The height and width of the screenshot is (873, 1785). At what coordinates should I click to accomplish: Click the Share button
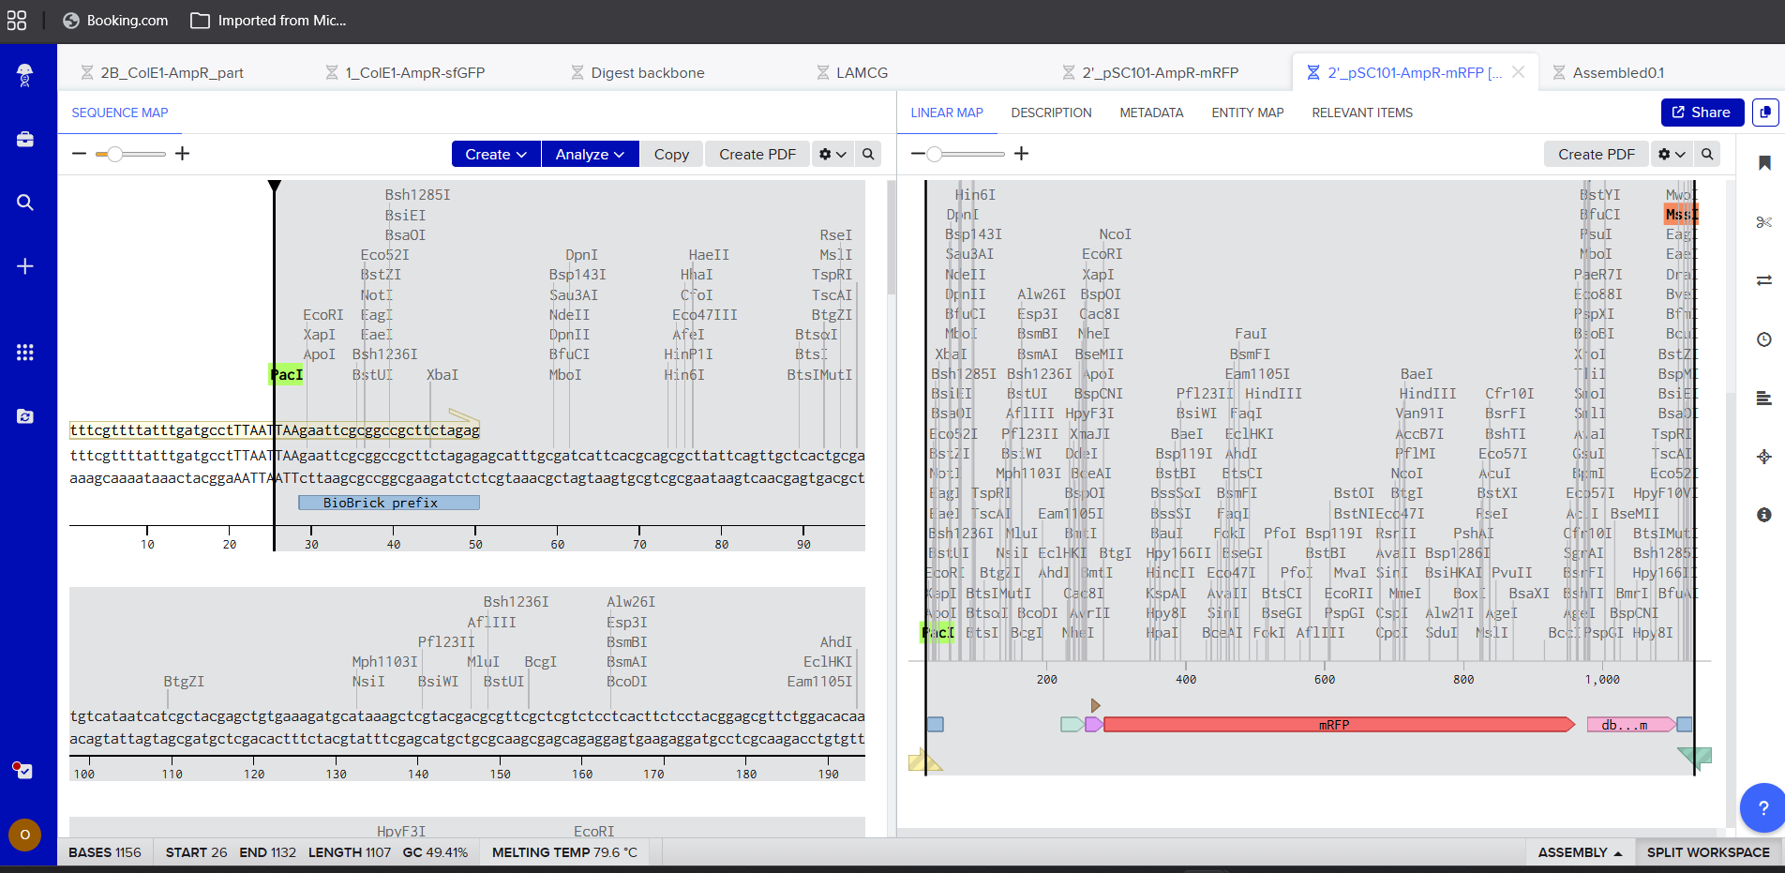(x=1702, y=113)
